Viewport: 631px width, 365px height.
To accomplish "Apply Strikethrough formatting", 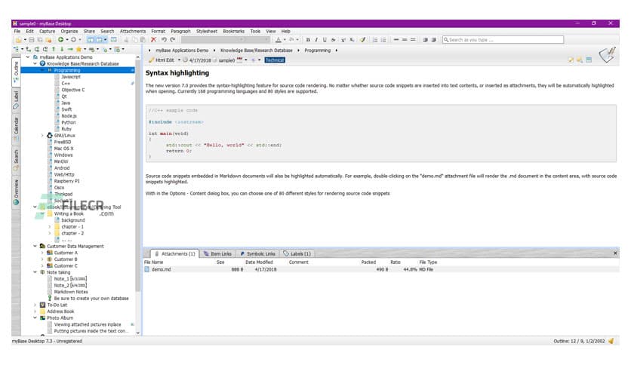I will pyautogui.click(x=333, y=40).
